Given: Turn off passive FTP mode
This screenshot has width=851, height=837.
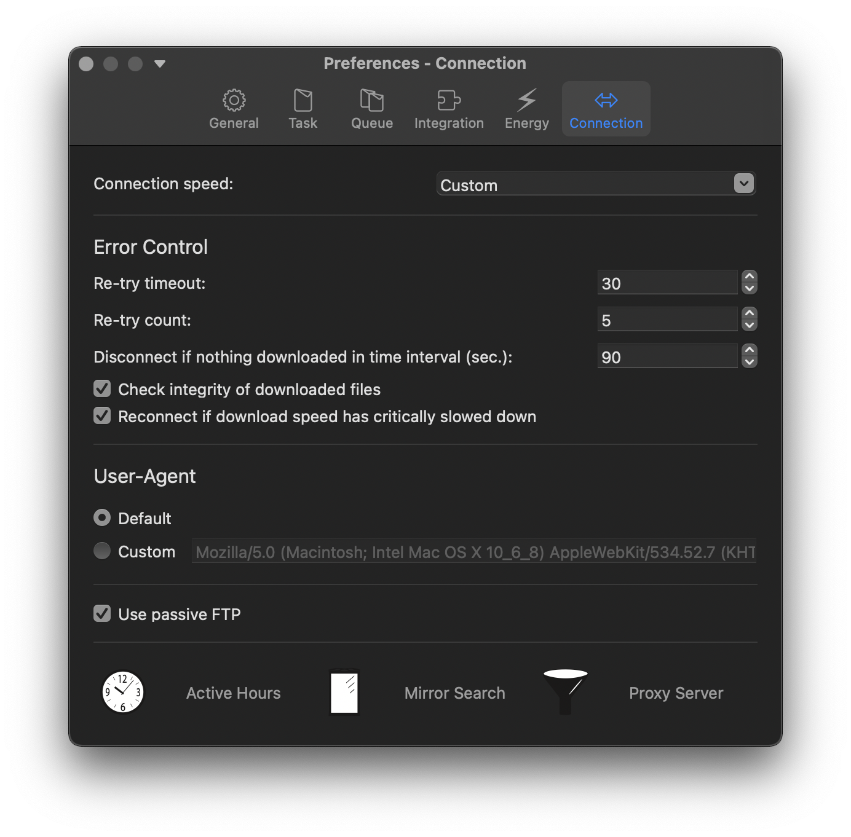Looking at the screenshot, I should 102,613.
